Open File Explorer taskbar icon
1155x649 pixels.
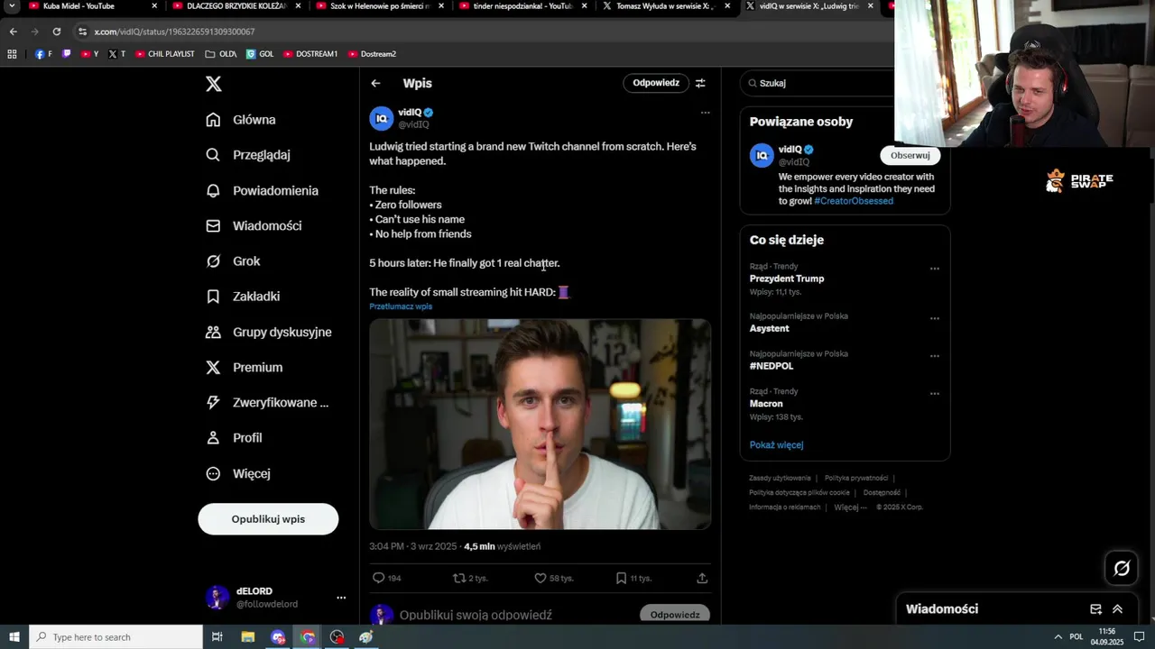pyautogui.click(x=248, y=637)
